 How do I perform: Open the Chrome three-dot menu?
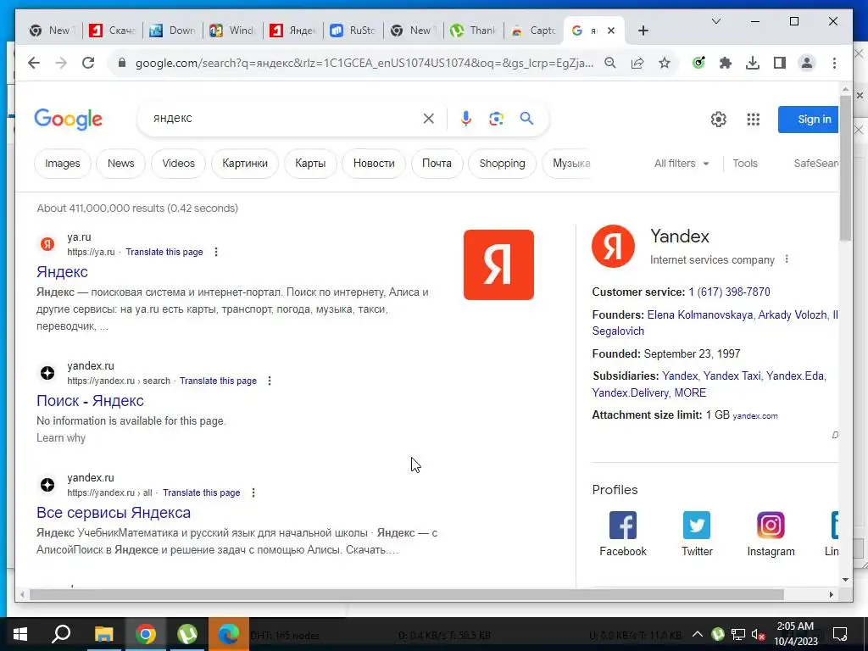pos(834,63)
